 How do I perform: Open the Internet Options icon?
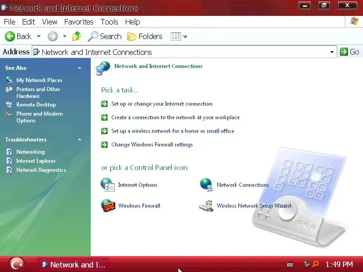108,185
